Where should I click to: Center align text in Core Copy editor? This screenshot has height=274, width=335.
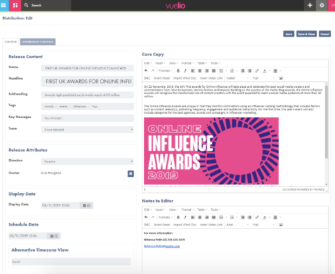[200, 71]
